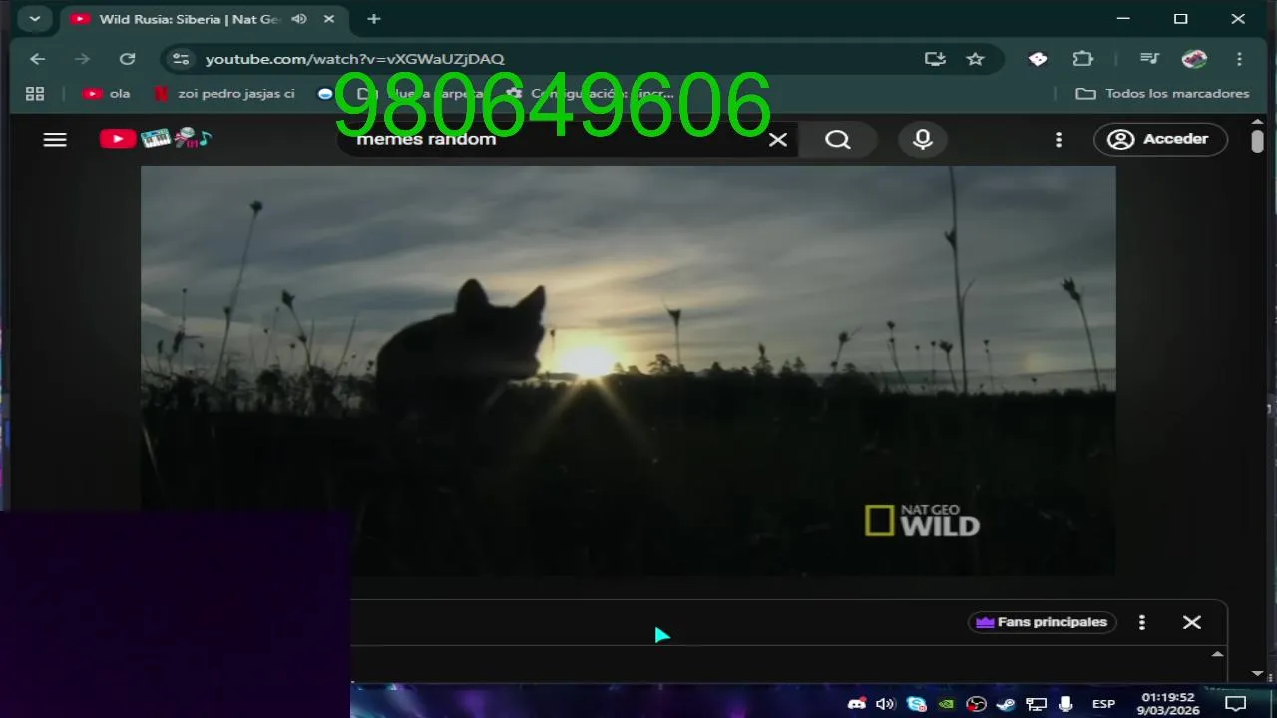Screen dimensions: 1277x718
Task: Click the Nat Geo Wild video player
Action: coord(629,370)
